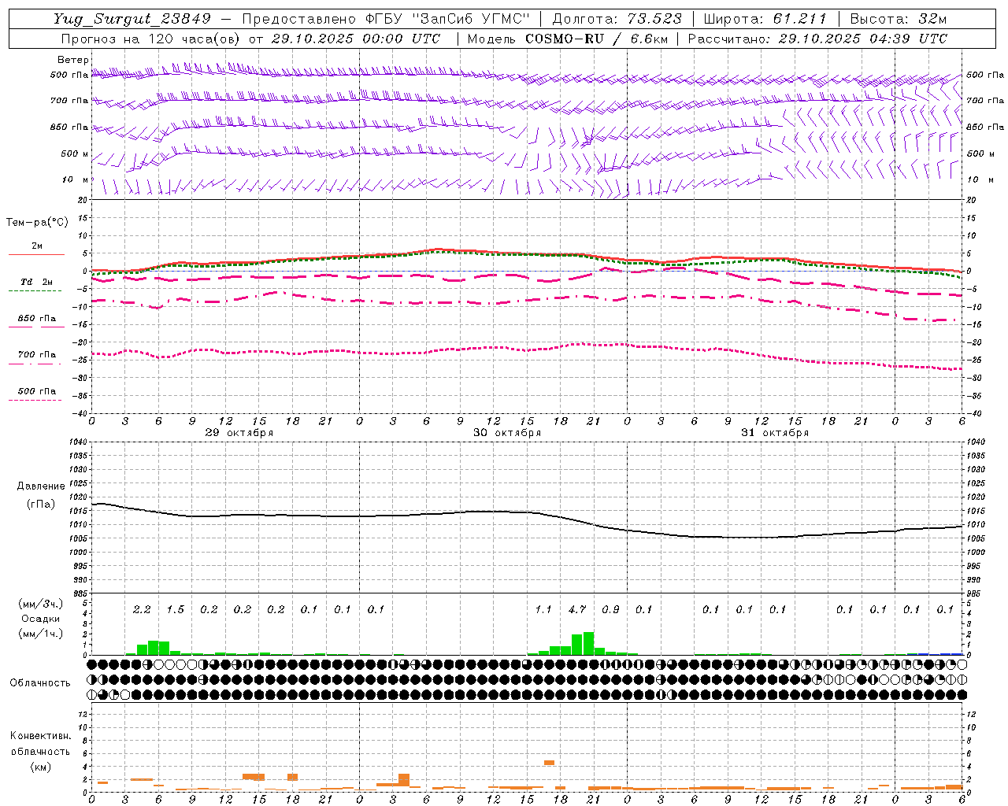Click the tallest green precipitation bar on 30 October
This screenshot has width=1008, height=806.
[x=588, y=643]
